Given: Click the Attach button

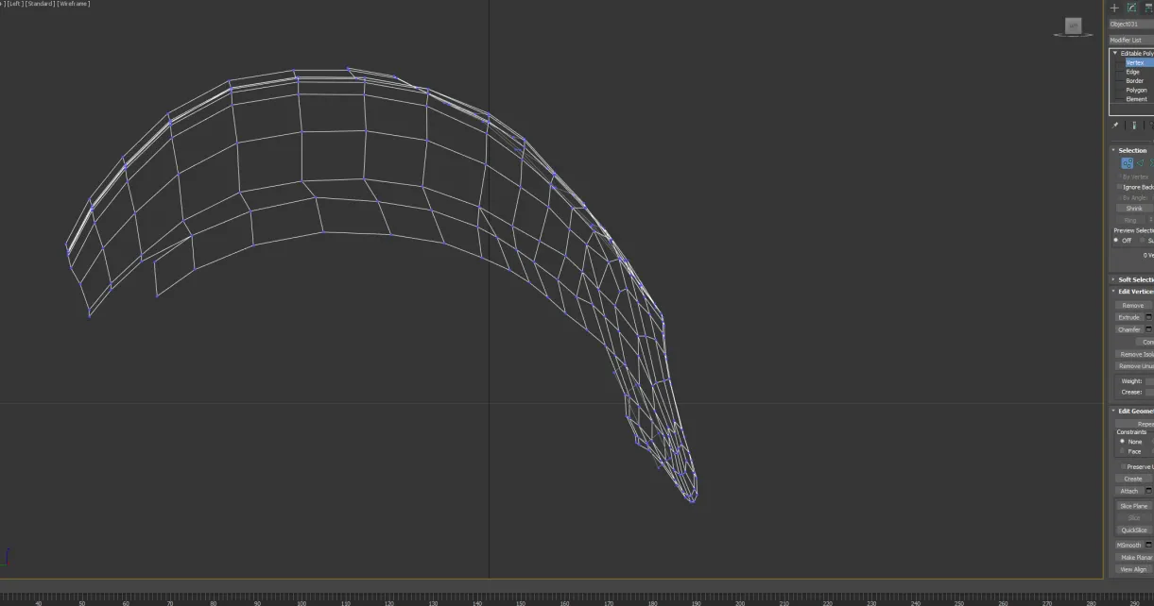Looking at the screenshot, I should 1129,491.
